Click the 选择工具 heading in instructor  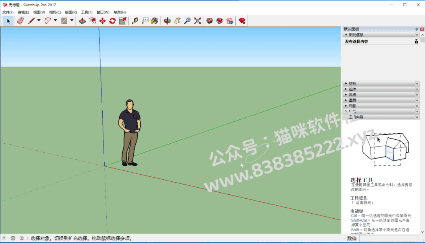point(362,180)
